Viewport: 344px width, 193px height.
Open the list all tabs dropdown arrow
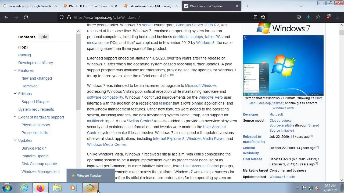tap(301, 6)
